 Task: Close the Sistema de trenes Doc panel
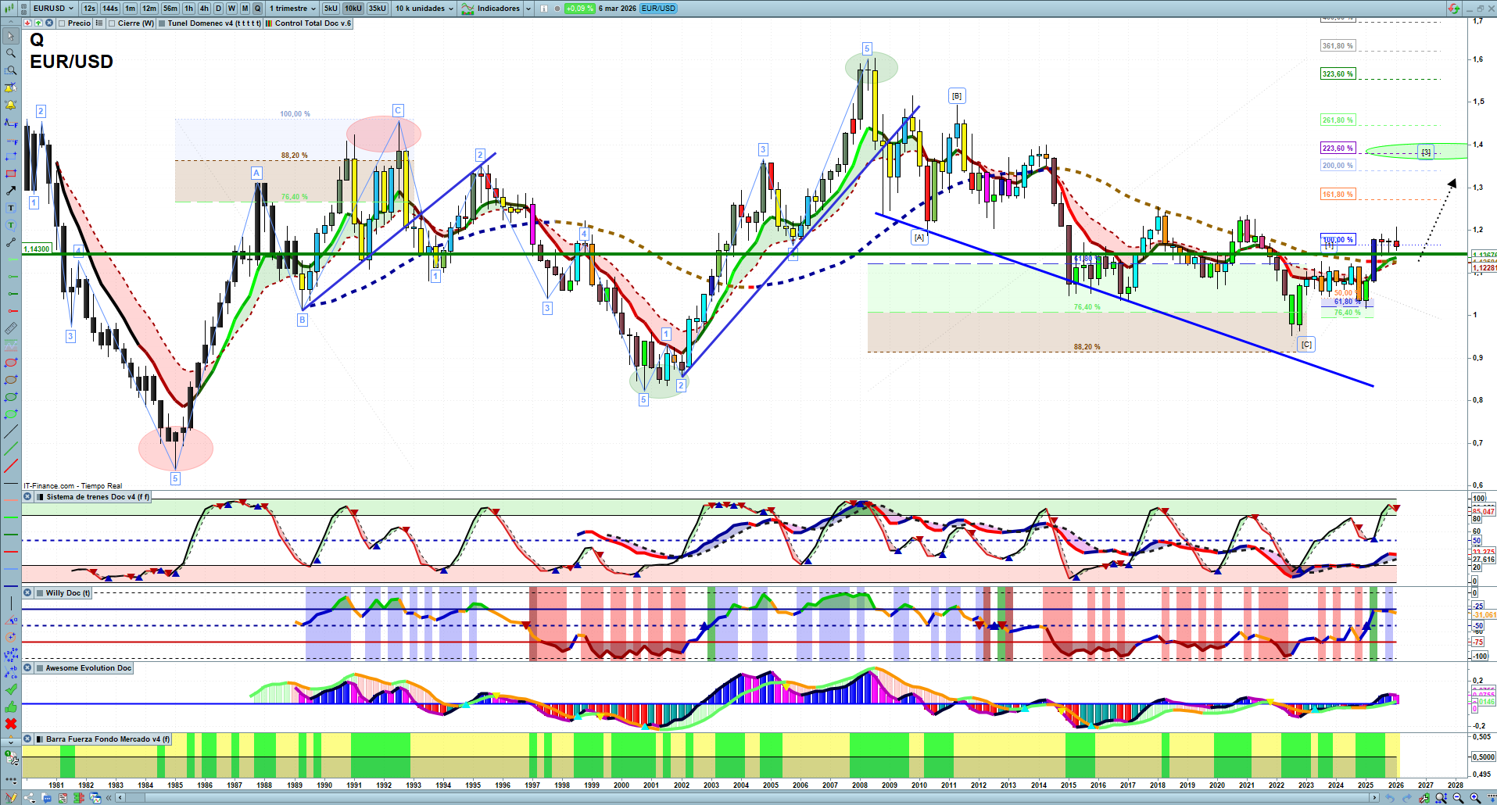(28, 497)
